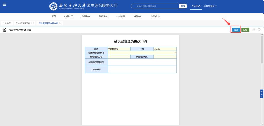This screenshot has height=126, width=264.
Task: Expand the 展开 side panel
Action: pyautogui.click(x=262, y=94)
